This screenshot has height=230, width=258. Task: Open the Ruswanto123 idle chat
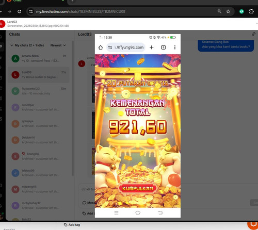pyautogui.click(x=39, y=91)
